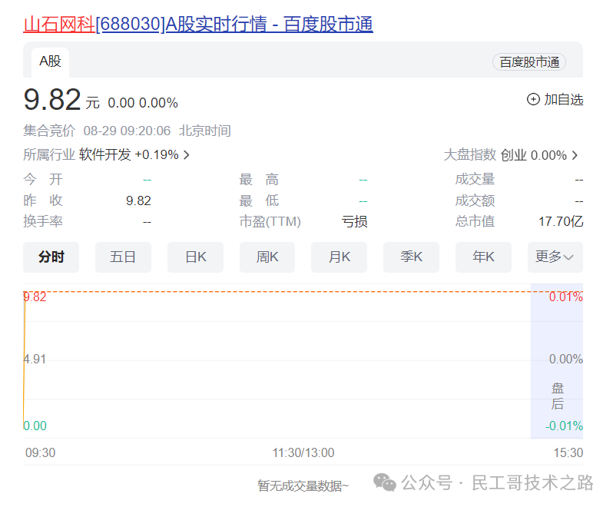Image resolution: width=613 pixels, height=507 pixels.
Task: Open the 山石网科[688030] title link
Action: tap(198, 25)
